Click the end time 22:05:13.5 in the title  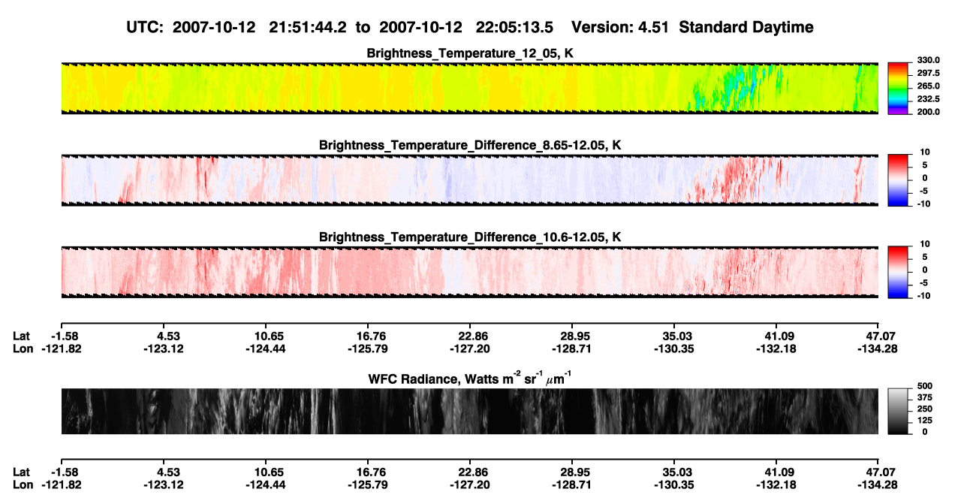pyautogui.click(x=514, y=28)
